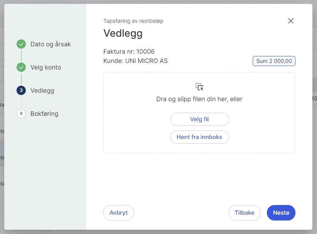Click the green checkmark beside Dato og årsak
The height and width of the screenshot is (234, 317).
pyautogui.click(x=21, y=44)
